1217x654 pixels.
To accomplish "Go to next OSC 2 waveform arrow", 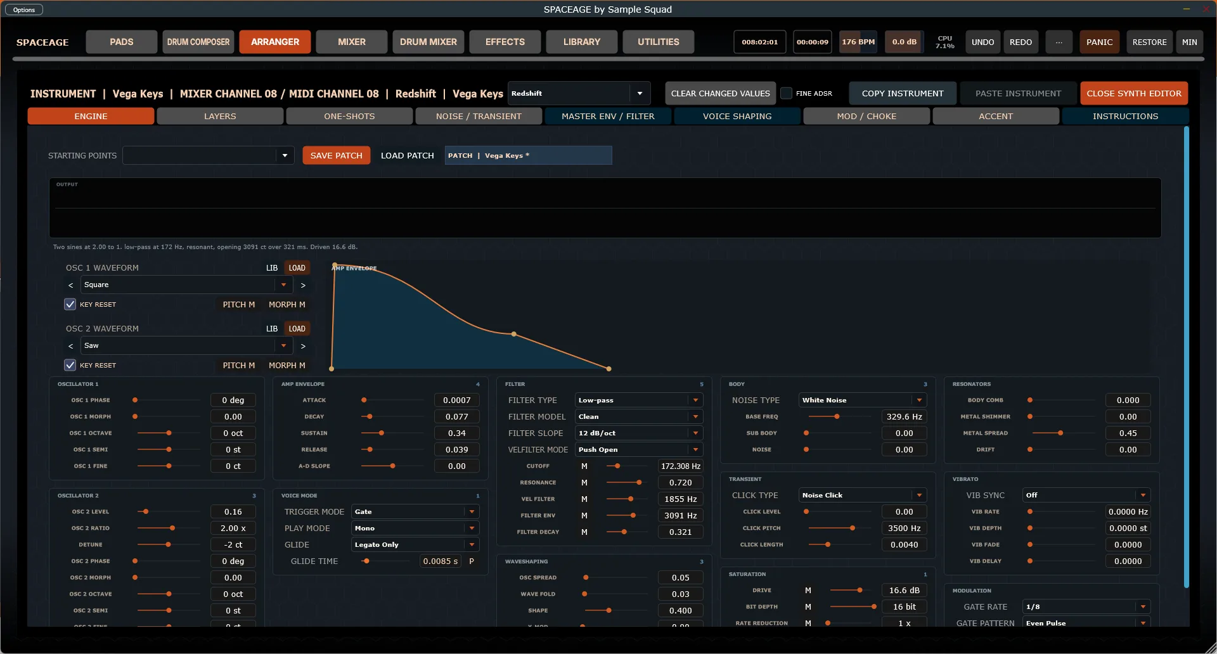I will (x=303, y=346).
